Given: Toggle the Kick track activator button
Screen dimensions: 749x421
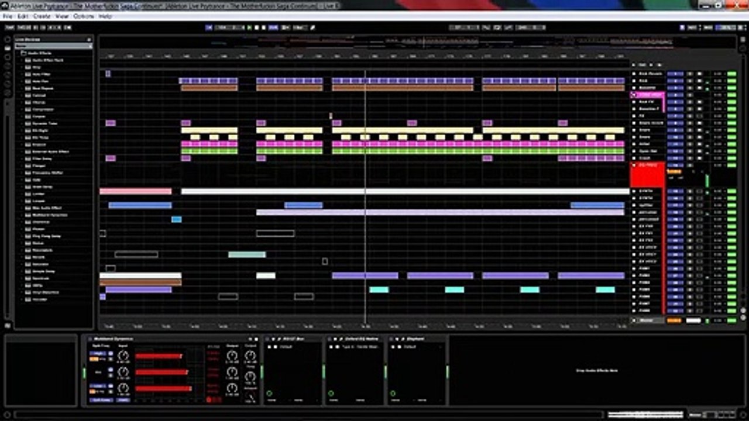Looking at the screenshot, I should click(675, 80).
